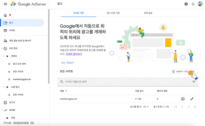Click the 사이트 window icon in sidebar

click(5, 30)
